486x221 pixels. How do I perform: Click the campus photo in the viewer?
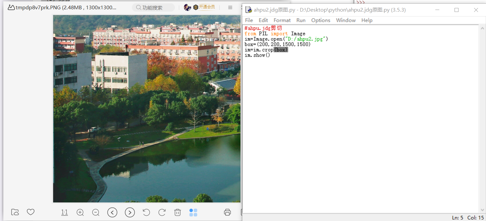(147, 109)
